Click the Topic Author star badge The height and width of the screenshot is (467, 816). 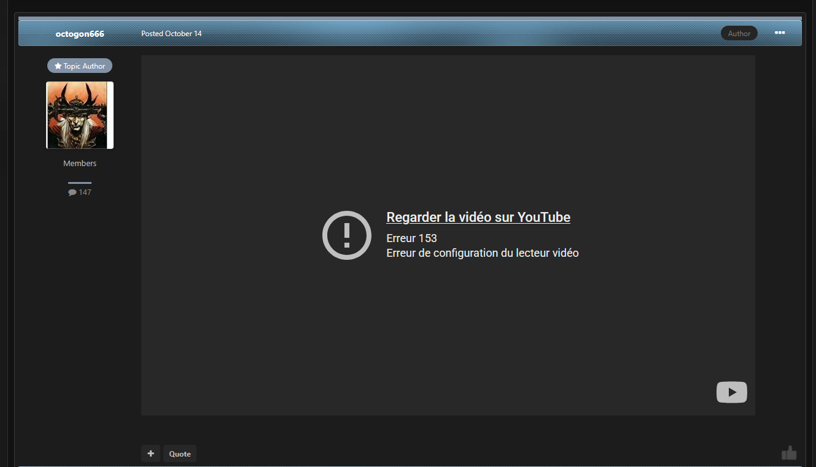coord(80,66)
